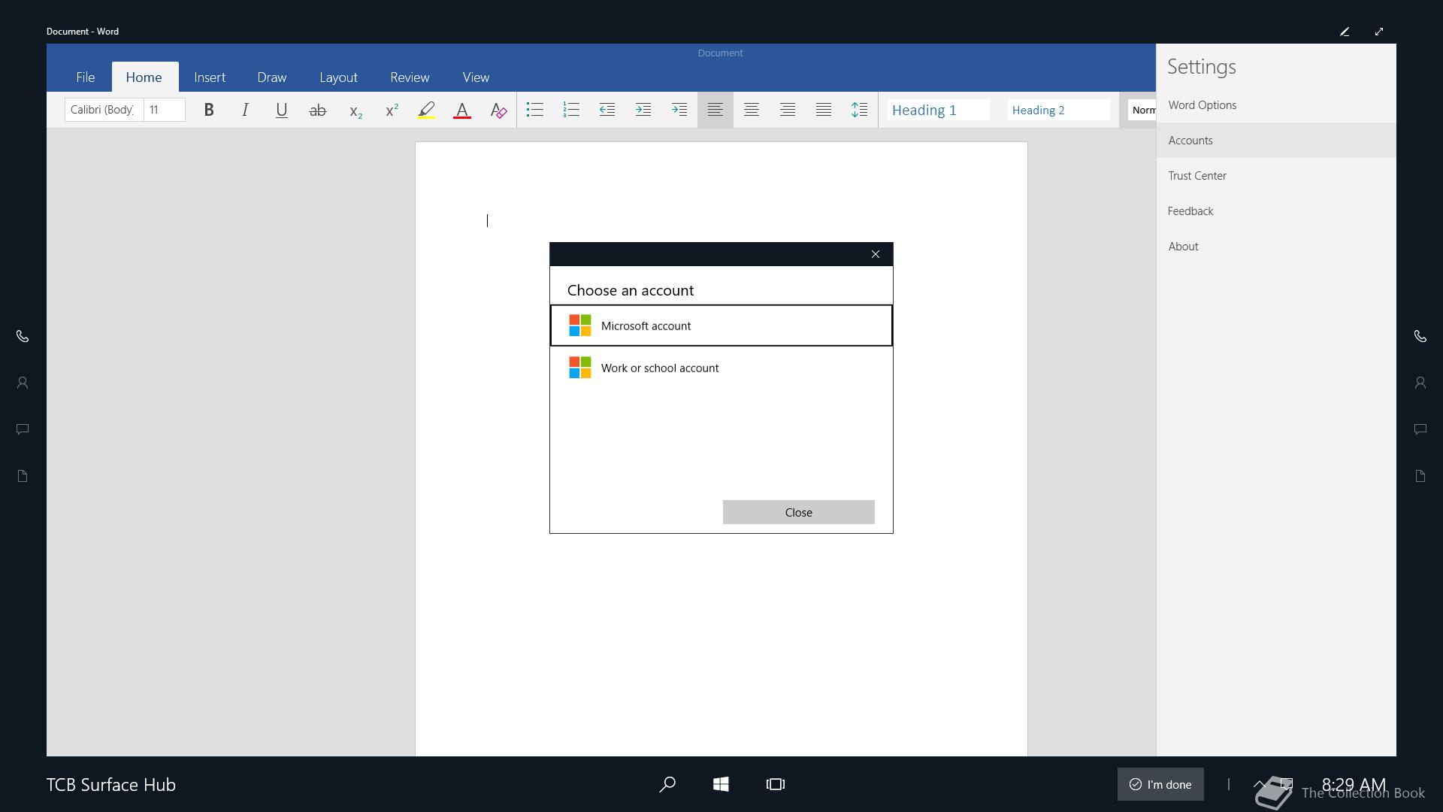Screen dimensions: 1443x812
Task: Click I'm done button
Action: [x=1160, y=784]
